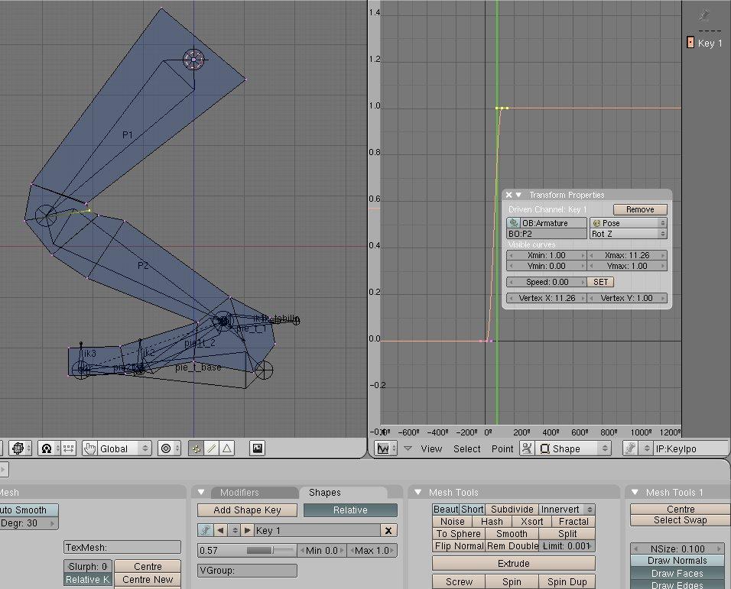The image size is (731, 589).
Task: Click the pivot point selector icon
Action: pos(50,448)
